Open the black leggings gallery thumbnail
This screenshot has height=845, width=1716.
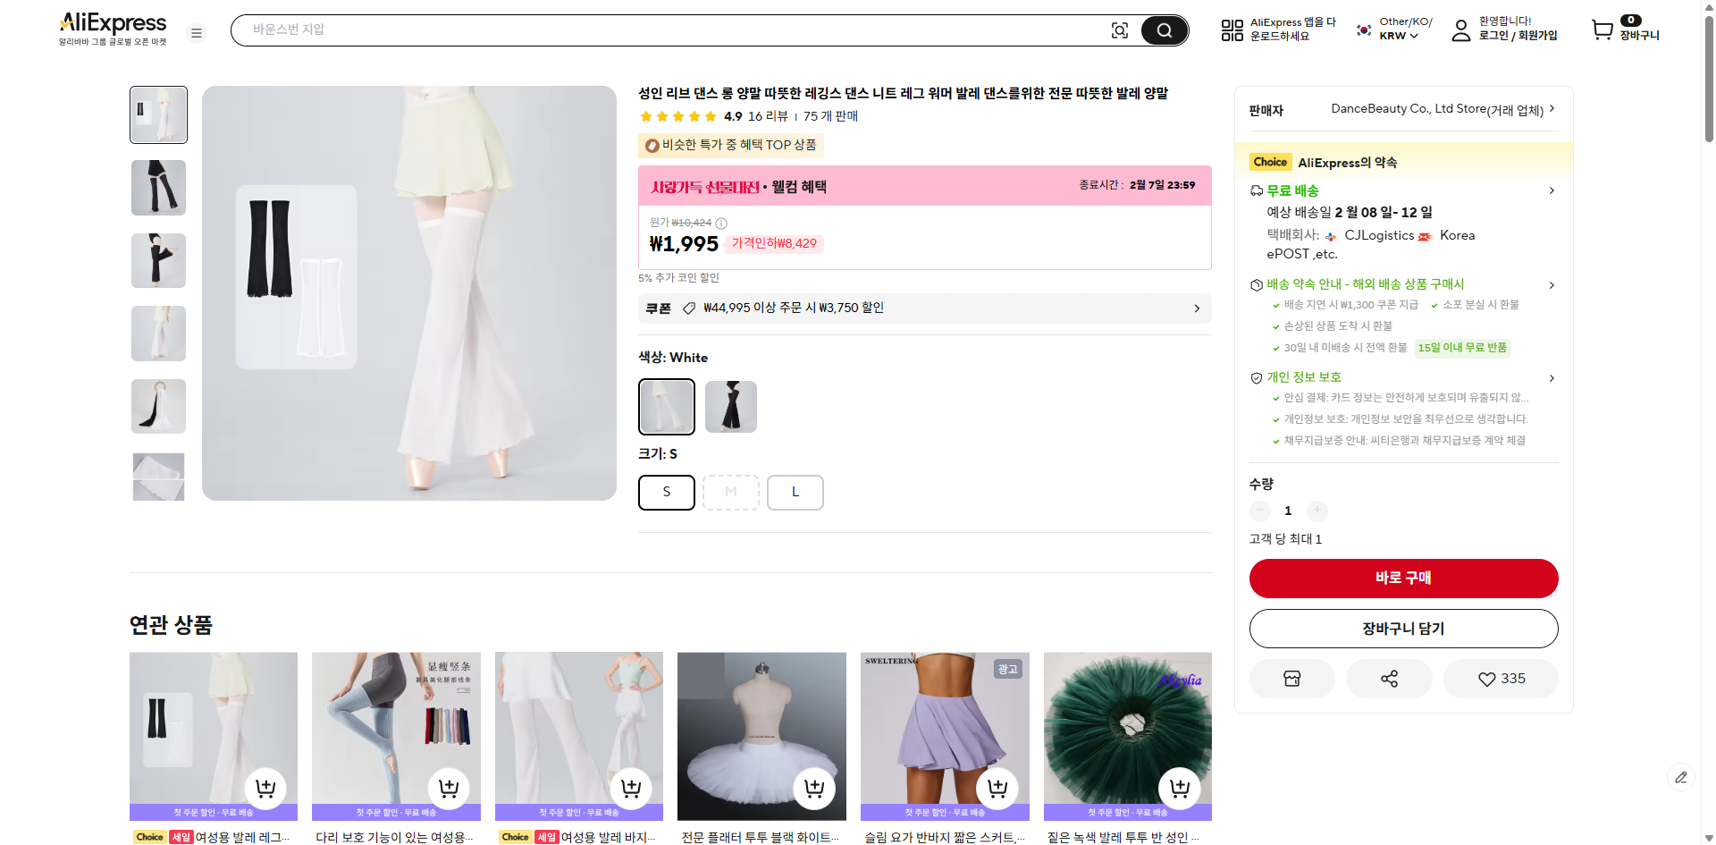click(158, 187)
